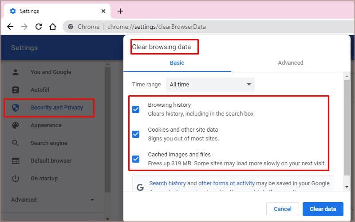Viewport: 355px width, 222px height.
Task: Open the You and Google person icon
Action: point(16,72)
